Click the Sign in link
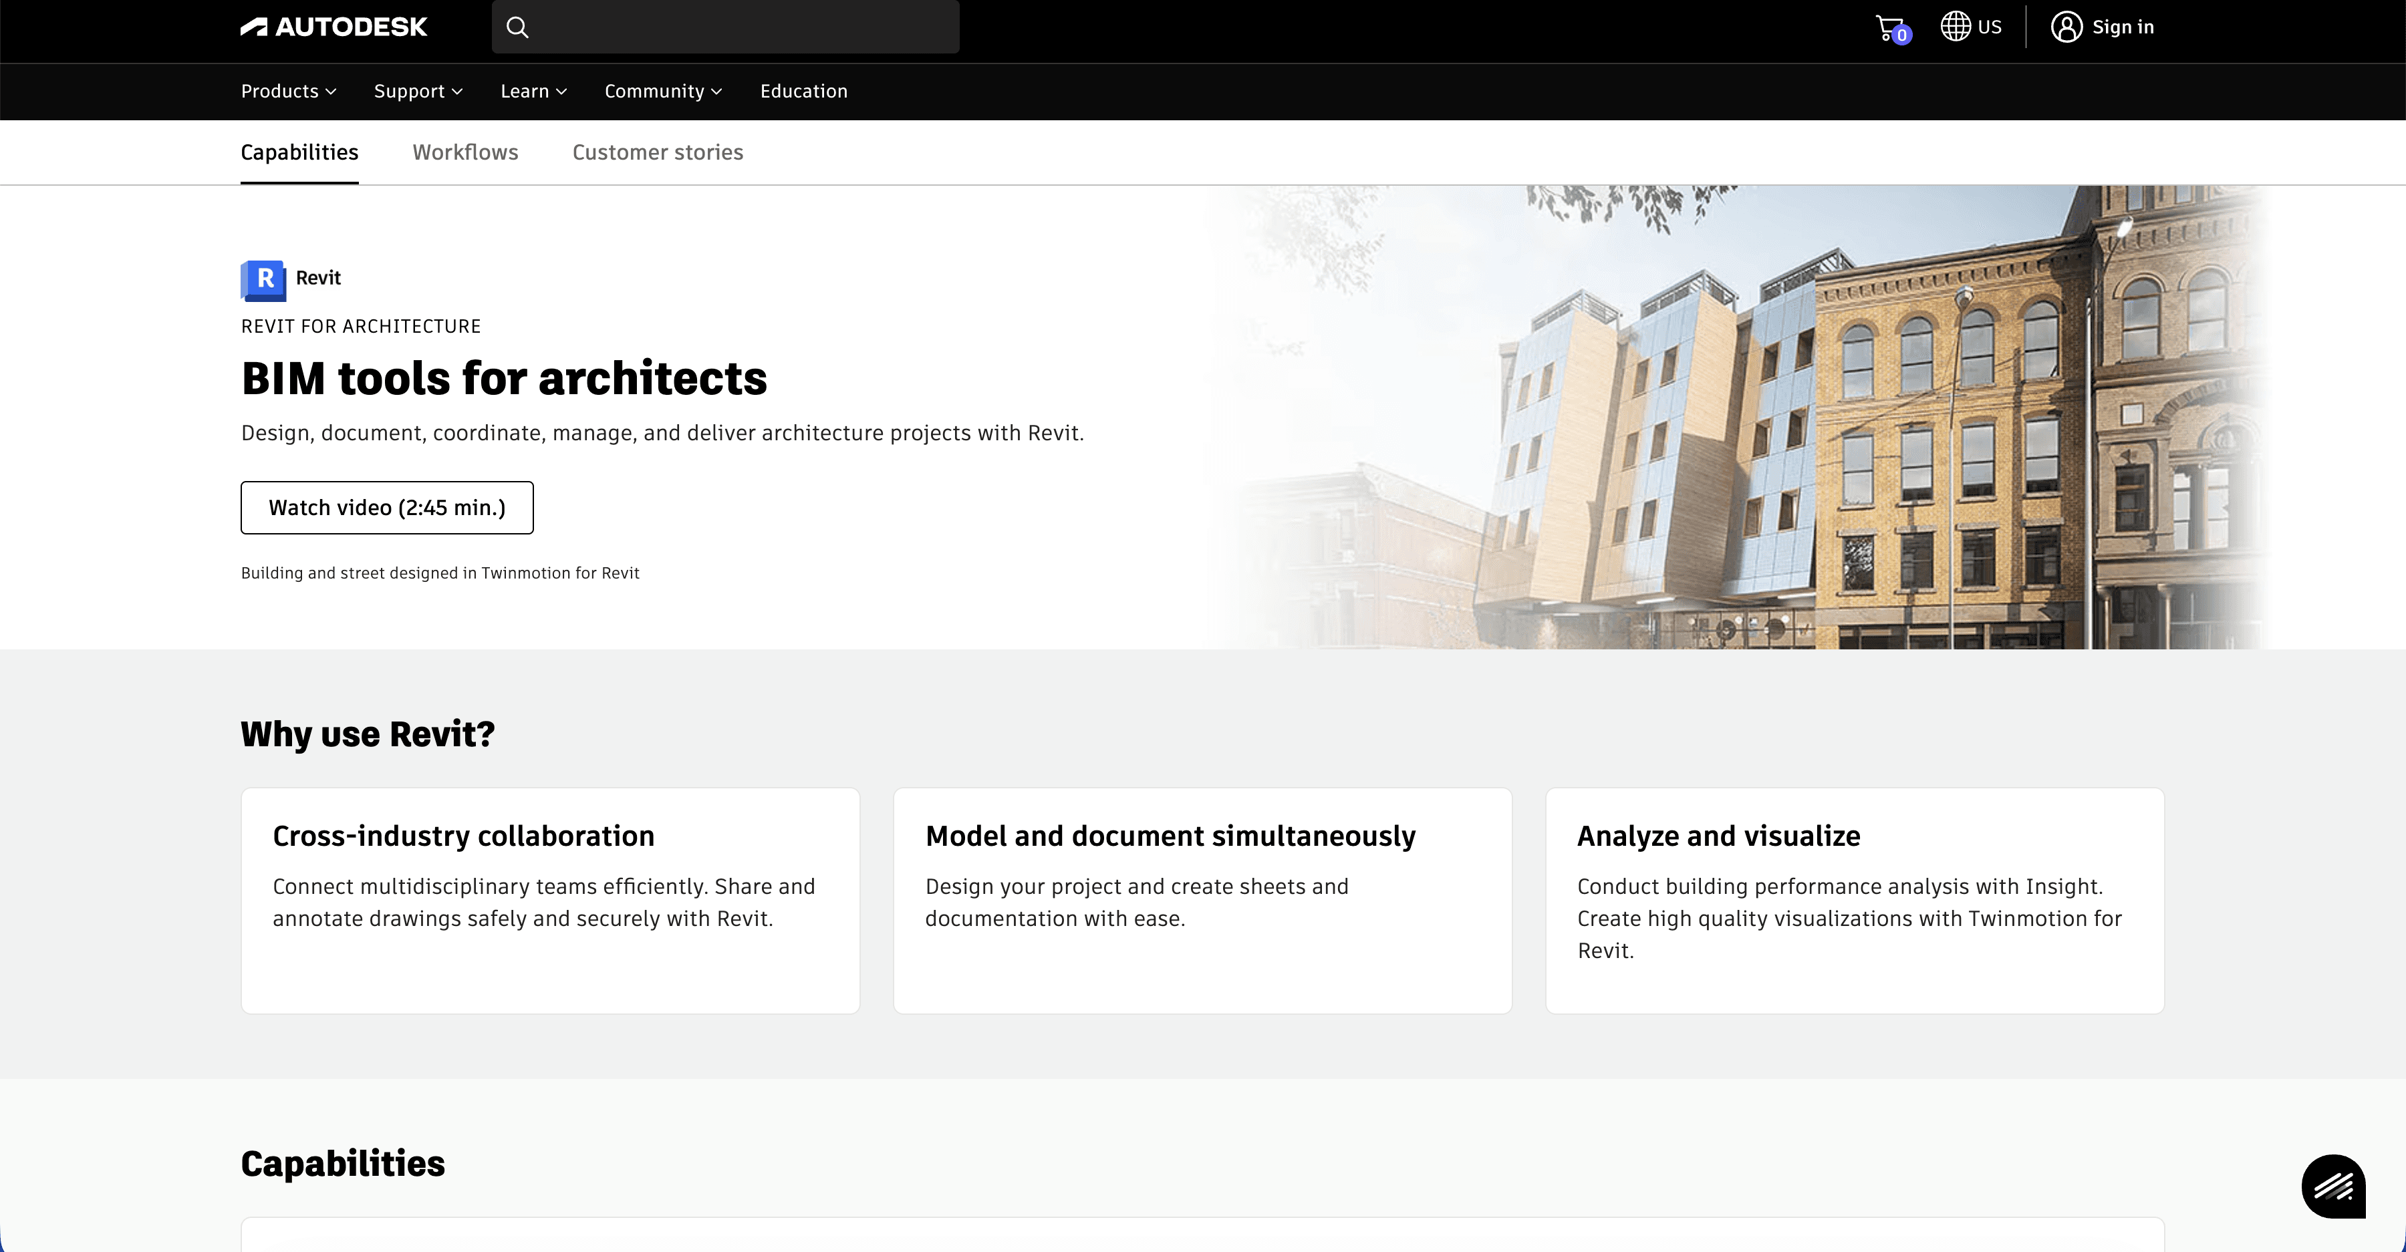 pos(2122,27)
